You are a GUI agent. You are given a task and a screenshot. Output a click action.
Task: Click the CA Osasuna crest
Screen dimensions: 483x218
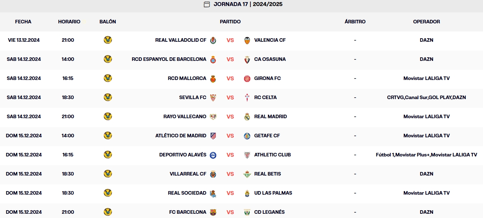pyautogui.click(x=247, y=59)
